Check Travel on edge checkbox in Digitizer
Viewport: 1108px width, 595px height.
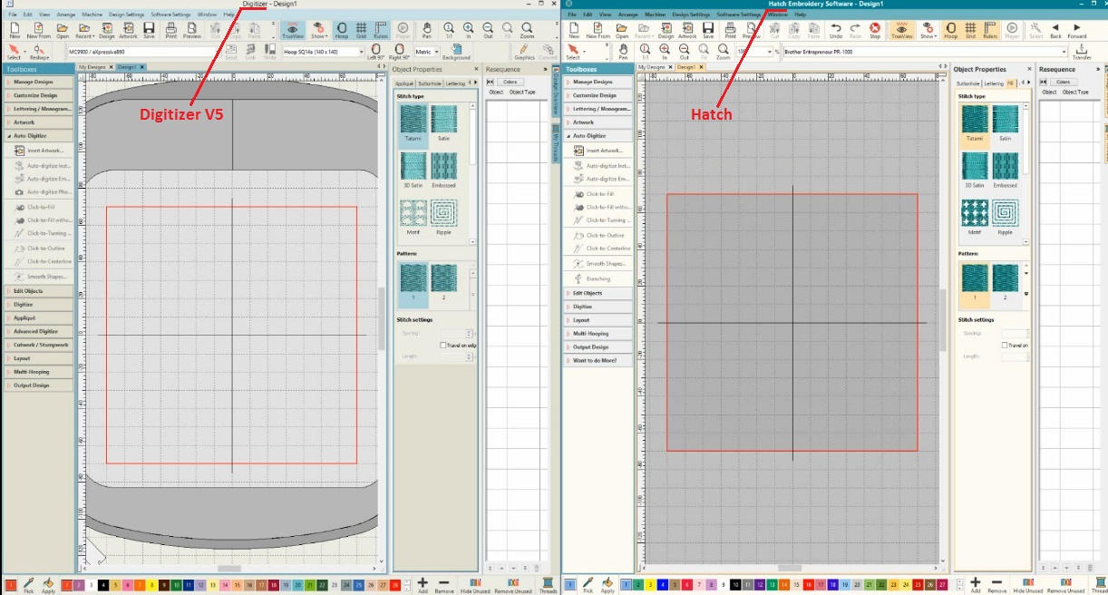coord(442,346)
